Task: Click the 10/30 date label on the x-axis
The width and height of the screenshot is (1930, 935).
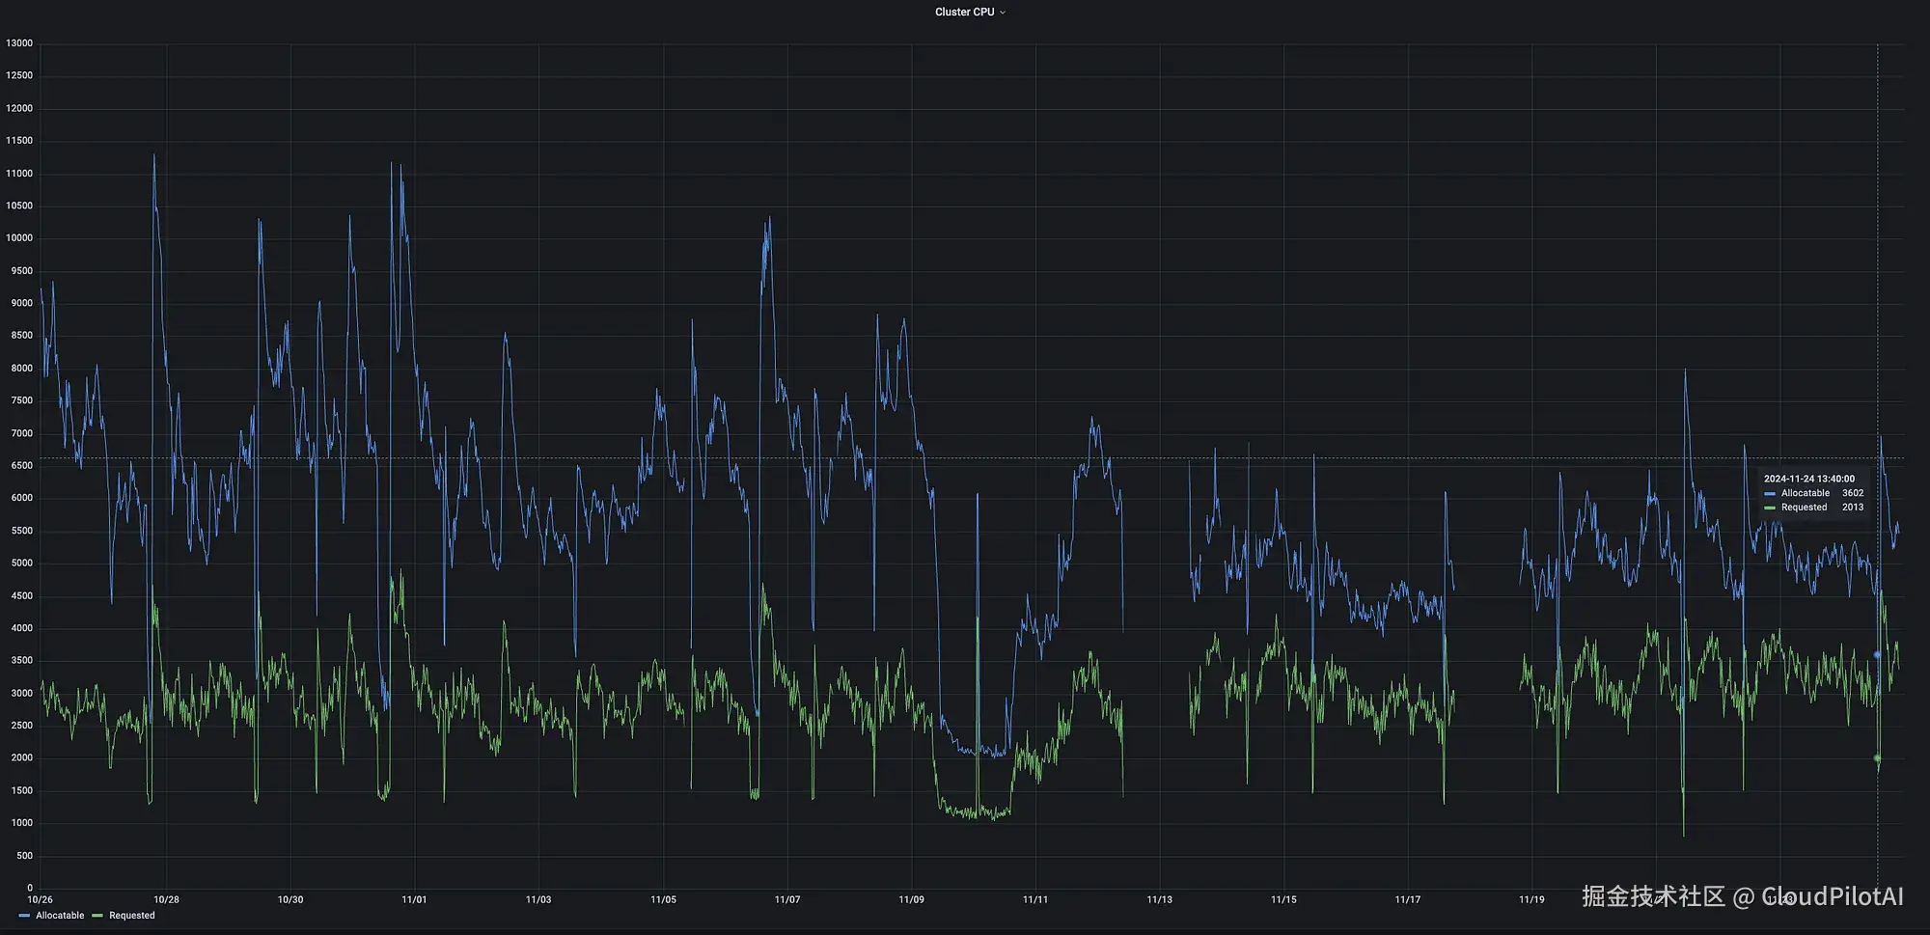Action: tap(290, 899)
